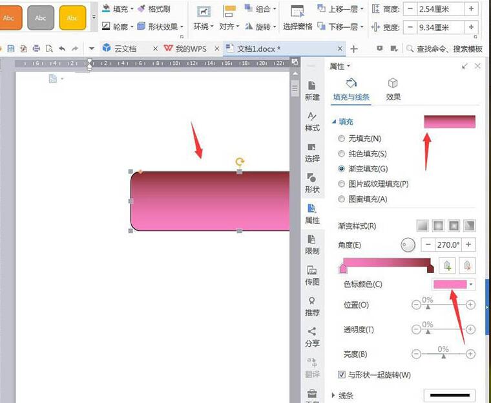Open 分享 in the side panel
The width and height of the screenshot is (491, 403).
tap(312, 337)
